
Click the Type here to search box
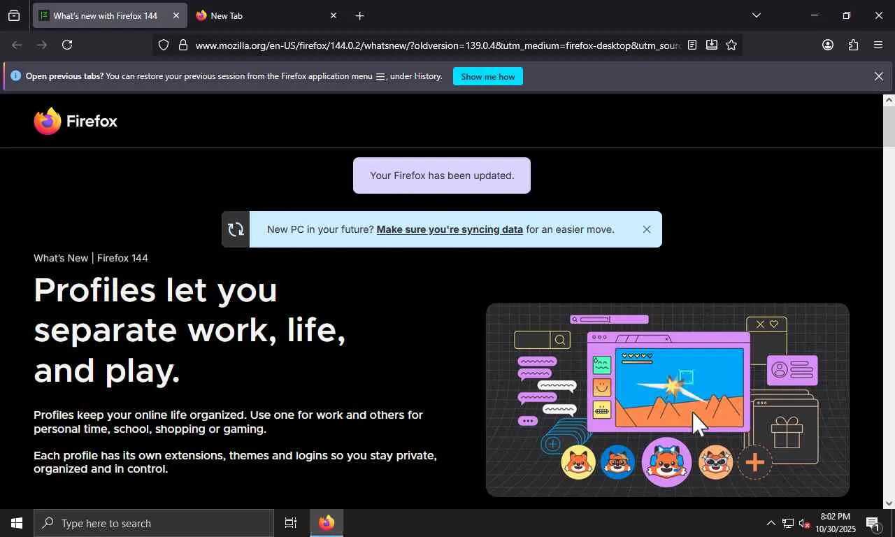pyautogui.click(x=154, y=523)
